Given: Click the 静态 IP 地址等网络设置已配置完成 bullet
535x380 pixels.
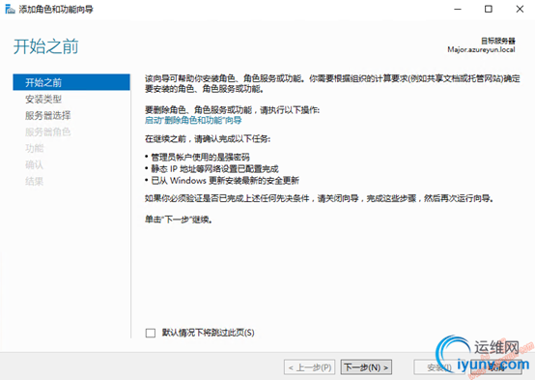Looking at the screenshot, I should click(214, 169).
